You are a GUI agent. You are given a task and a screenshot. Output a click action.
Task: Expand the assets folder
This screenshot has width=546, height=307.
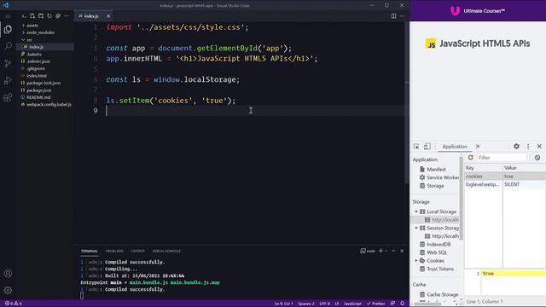pyautogui.click(x=32, y=26)
